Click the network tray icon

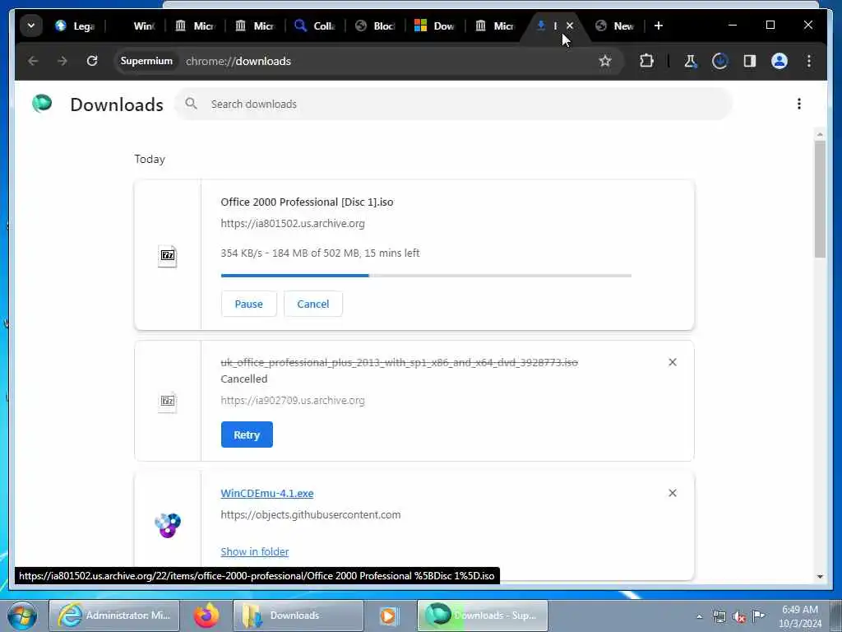(x=719, y=616)
